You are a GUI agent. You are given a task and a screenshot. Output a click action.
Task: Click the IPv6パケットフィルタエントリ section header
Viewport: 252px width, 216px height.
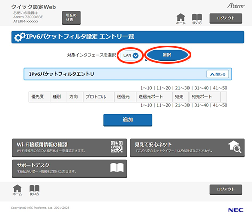click(x=128, y=74)
